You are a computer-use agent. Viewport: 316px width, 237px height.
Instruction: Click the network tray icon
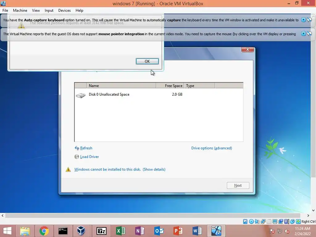pyautogui.click(x=280, y=231)
